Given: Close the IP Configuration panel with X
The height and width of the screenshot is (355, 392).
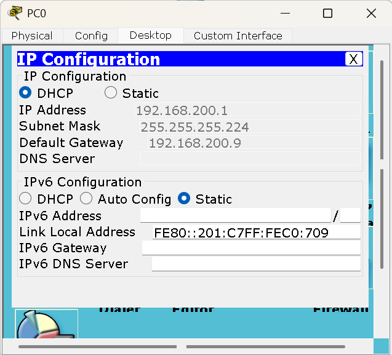Looking at the screenshot, I should tap(353, 59).
